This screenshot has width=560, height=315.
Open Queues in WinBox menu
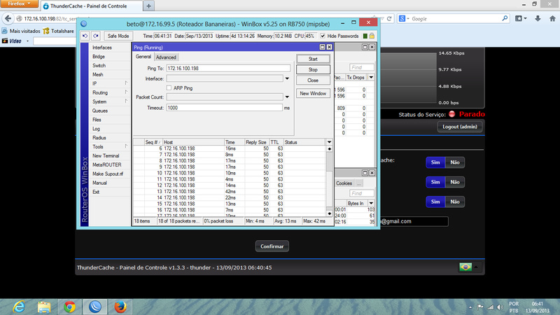point(100,111)
